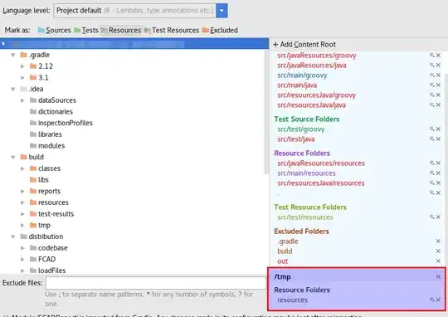448x317 pixels.
Task: Expand the dataSources folder
Action: click(22, 100)
